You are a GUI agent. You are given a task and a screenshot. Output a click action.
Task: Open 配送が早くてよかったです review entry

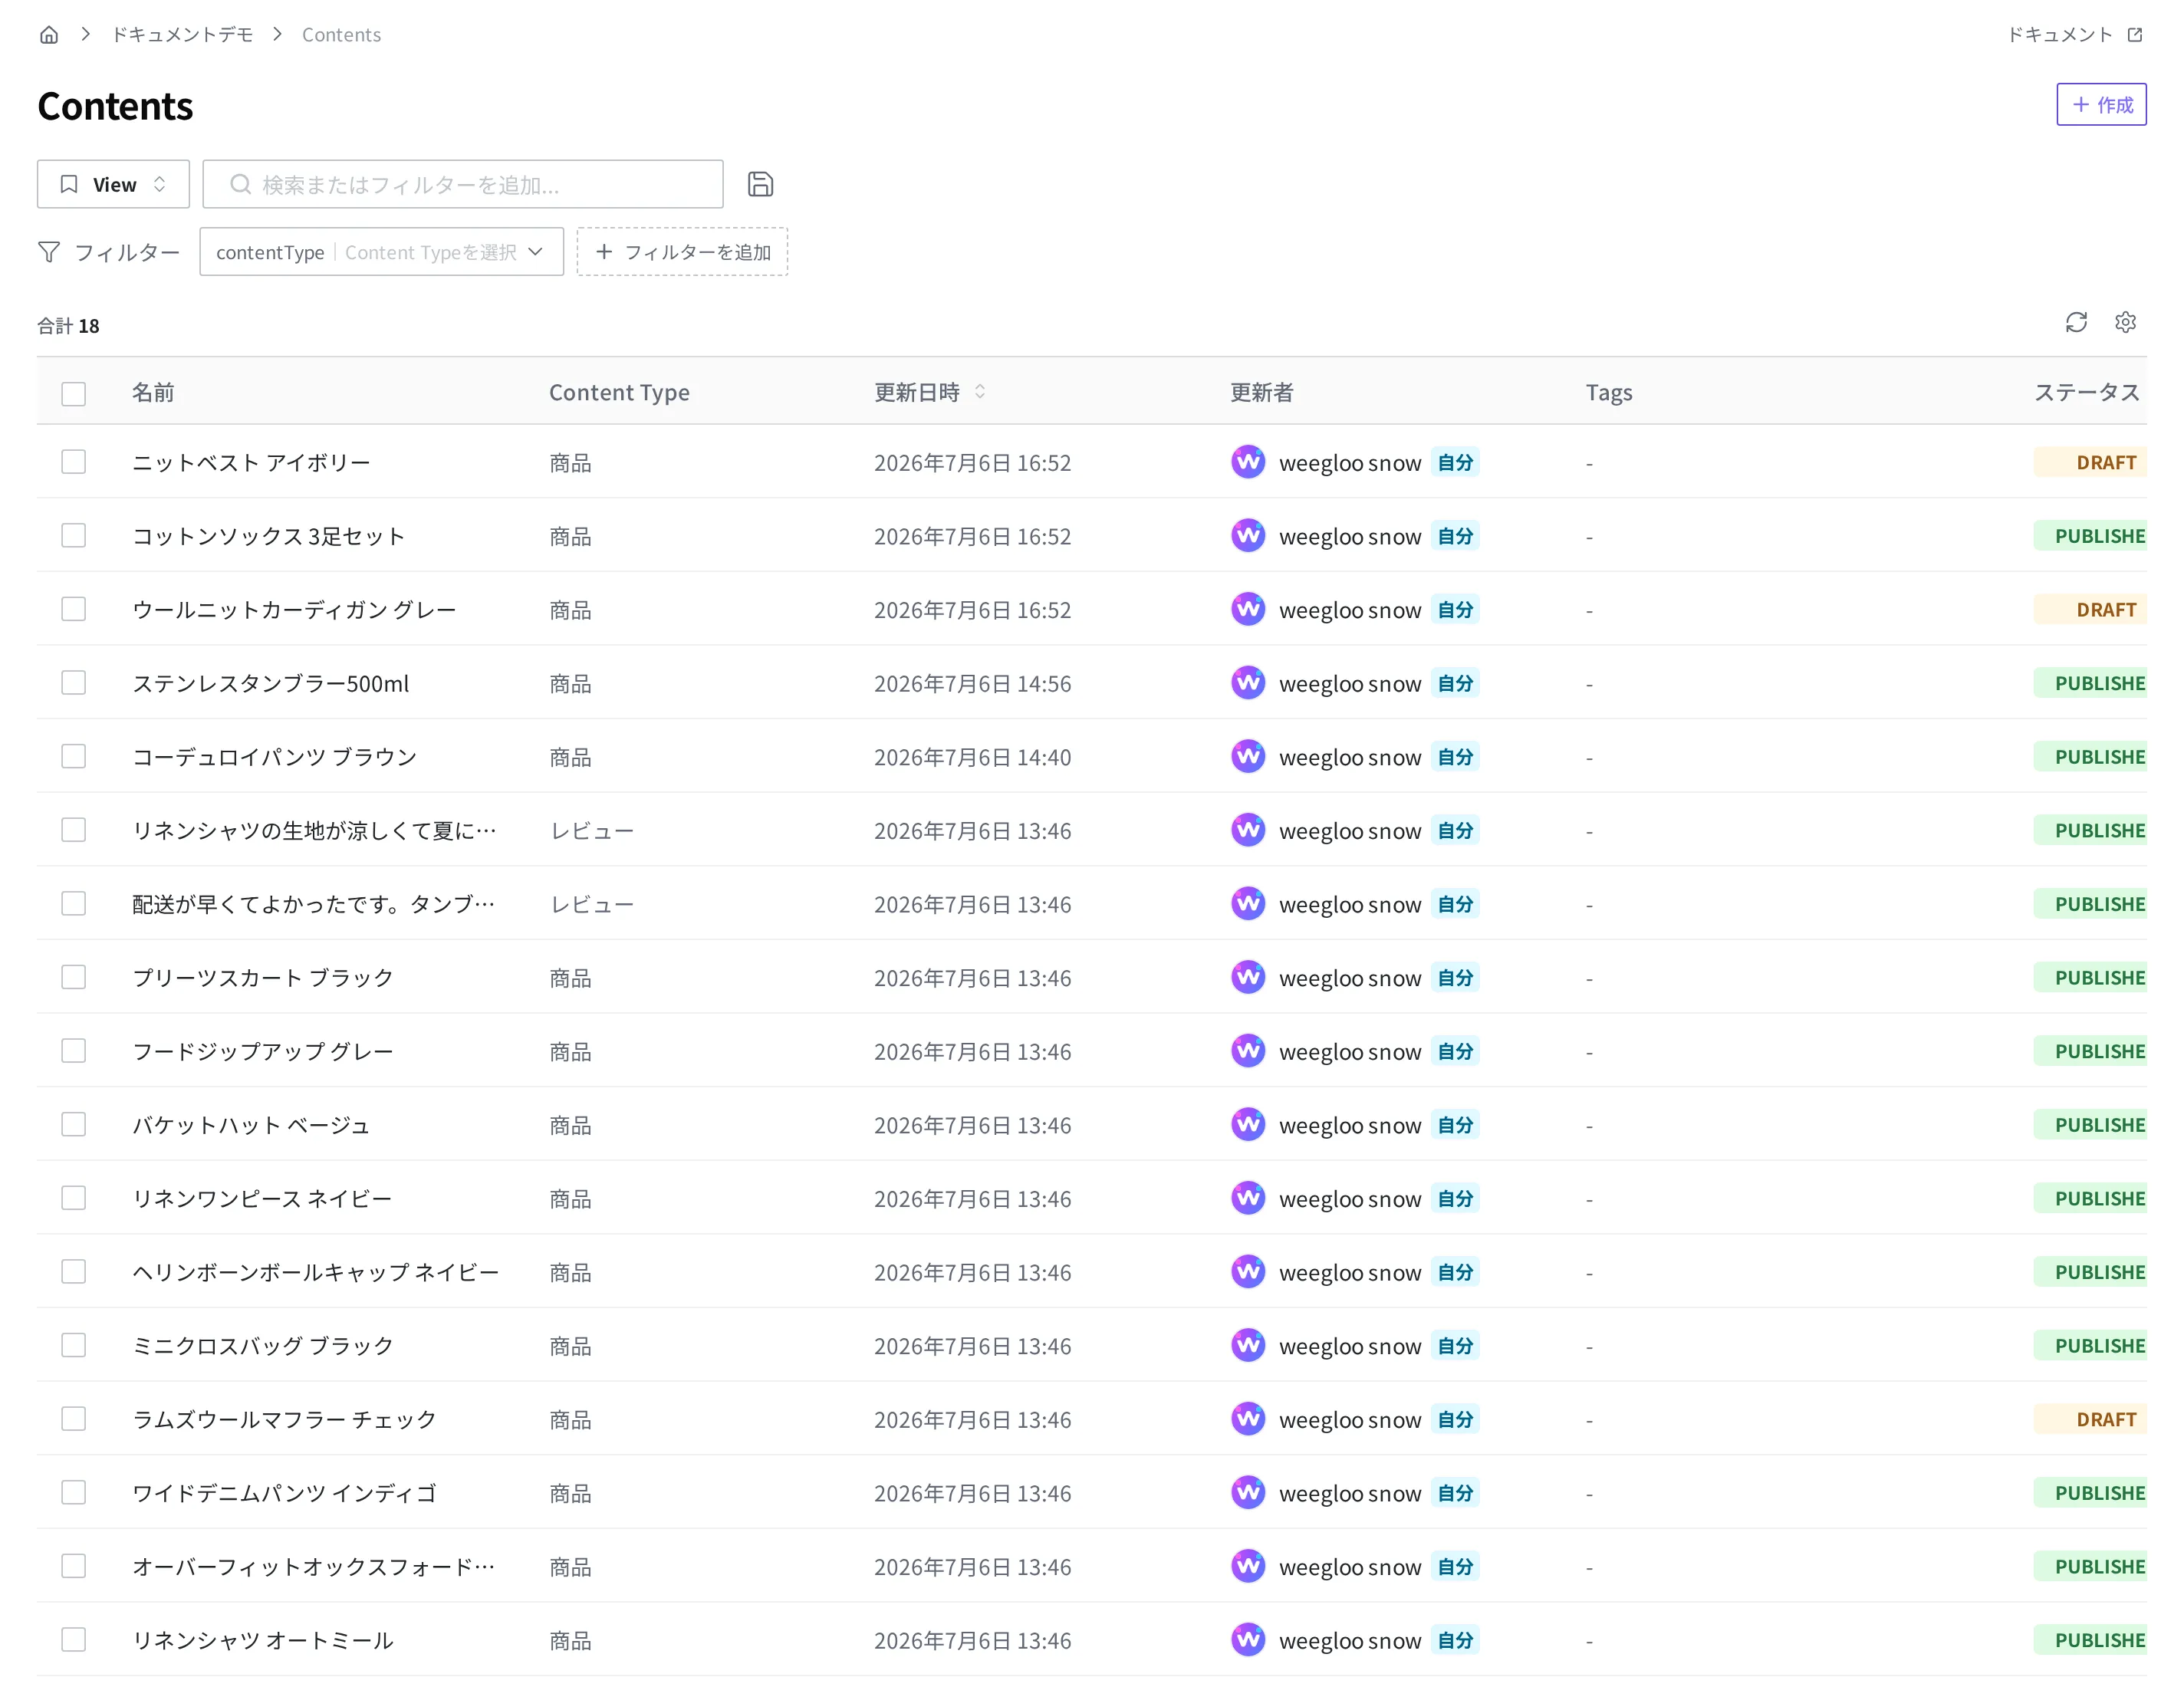(314, 904)
